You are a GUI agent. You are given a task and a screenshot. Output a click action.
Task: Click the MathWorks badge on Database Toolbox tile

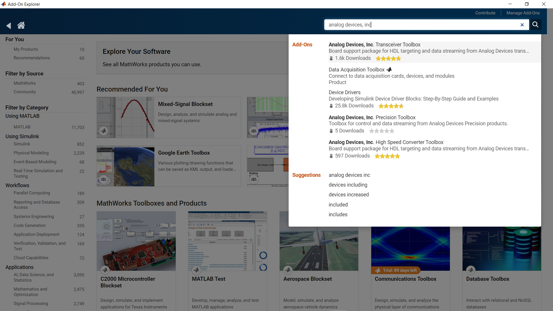point(471,270)
